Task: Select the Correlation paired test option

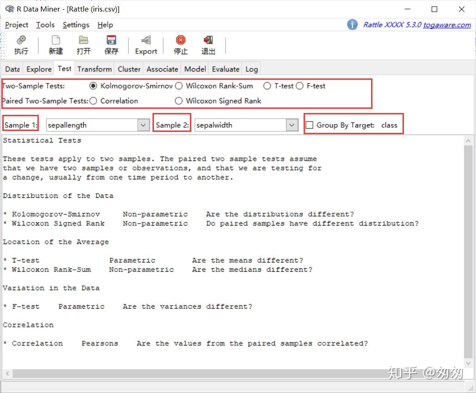Action: (93, 101)
